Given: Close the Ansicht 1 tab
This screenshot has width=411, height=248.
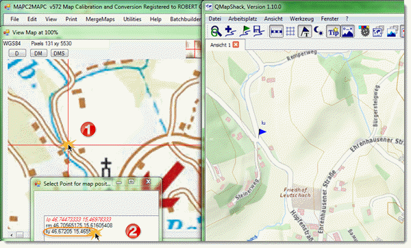Looking at the screenshot, I should point(236,45).
